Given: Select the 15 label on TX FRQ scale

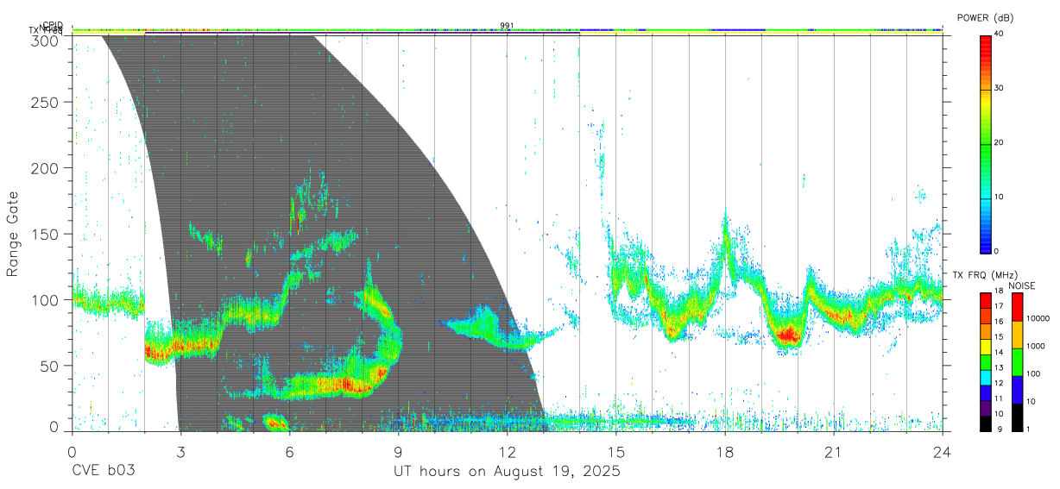Looking at the screenshot, I should 1000,336.
